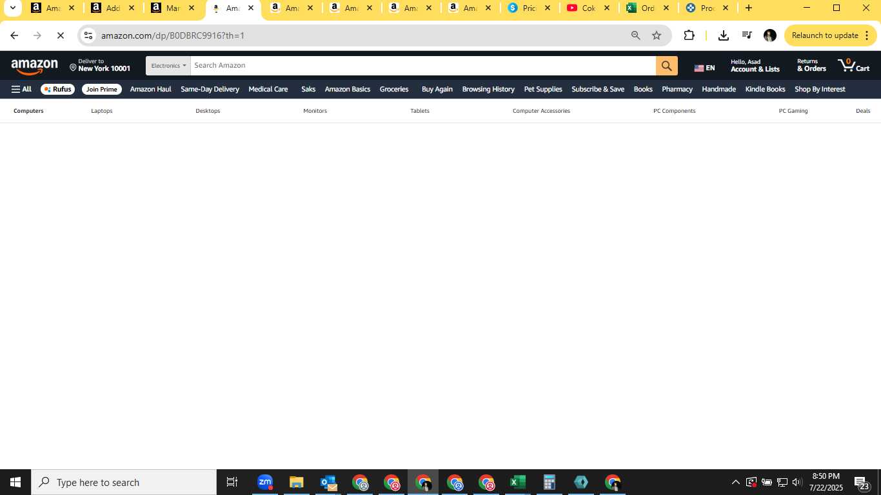Open Account & Lists menu

click(755, 66)
